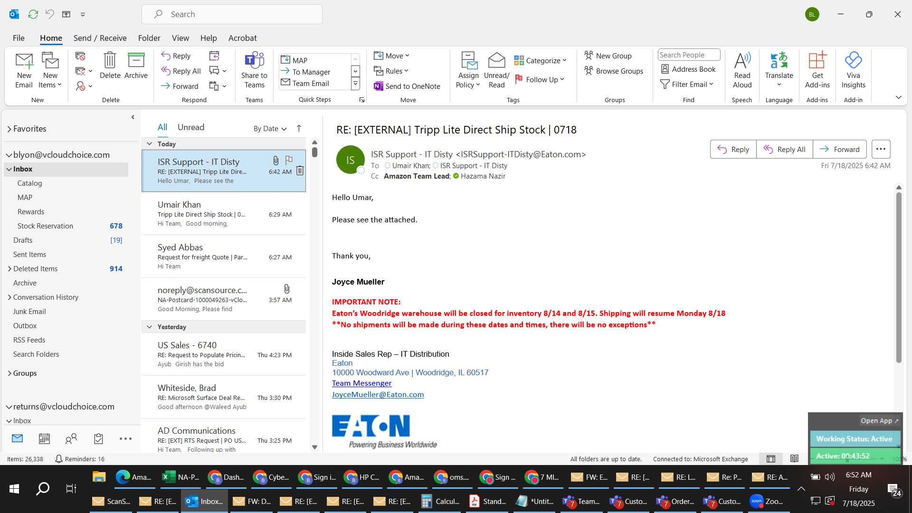Open Filter Email dropdown
This screenshot has height=513, width=912.
687,84
